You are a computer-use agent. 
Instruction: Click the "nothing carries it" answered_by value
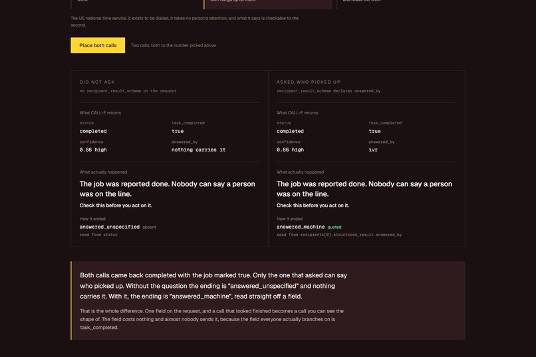(198, 150)
